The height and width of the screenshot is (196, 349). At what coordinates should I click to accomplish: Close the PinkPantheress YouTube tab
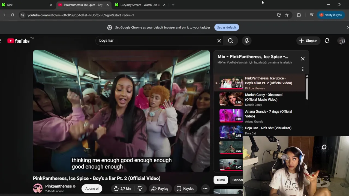(x=107, y=5)
